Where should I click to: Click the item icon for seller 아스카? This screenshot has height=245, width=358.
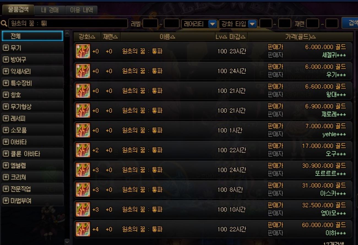pos(83,190)
